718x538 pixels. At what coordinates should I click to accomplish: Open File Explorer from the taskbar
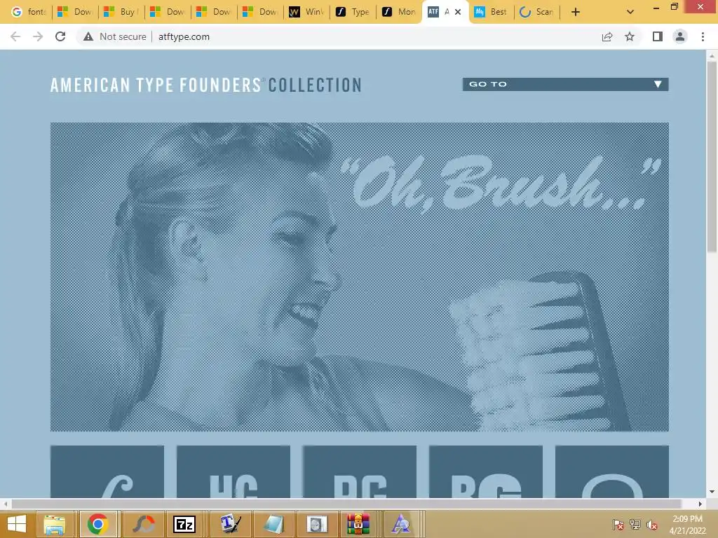click(x=55, y=524)
